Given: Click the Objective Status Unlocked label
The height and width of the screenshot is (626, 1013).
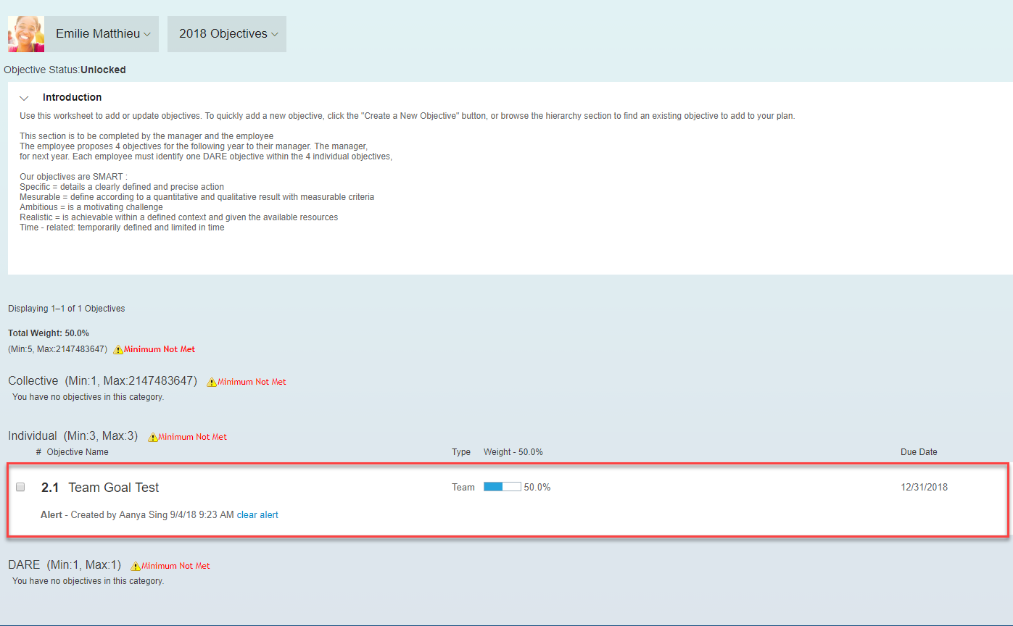Looking at the screenshot, I should pyautogui.click(x=65, y=70).
